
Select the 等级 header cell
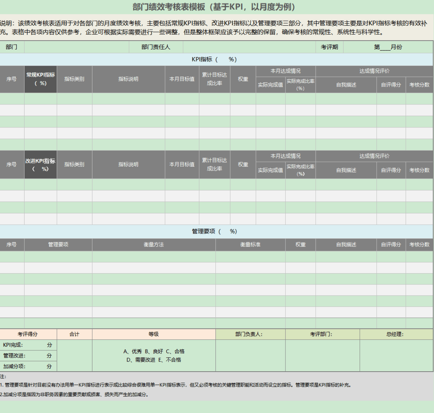pyautogui.click(x=154, y=334)
